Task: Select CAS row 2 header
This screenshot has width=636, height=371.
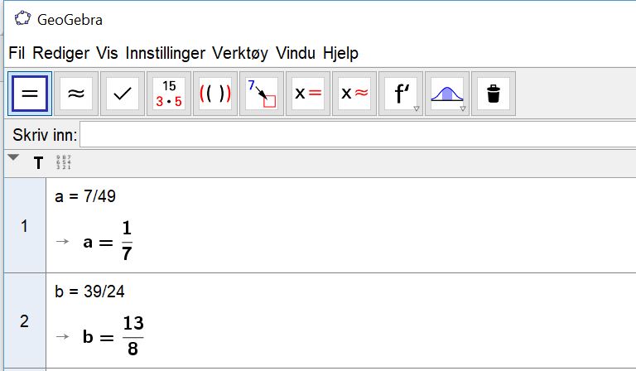Action: (x=25, y=320)
